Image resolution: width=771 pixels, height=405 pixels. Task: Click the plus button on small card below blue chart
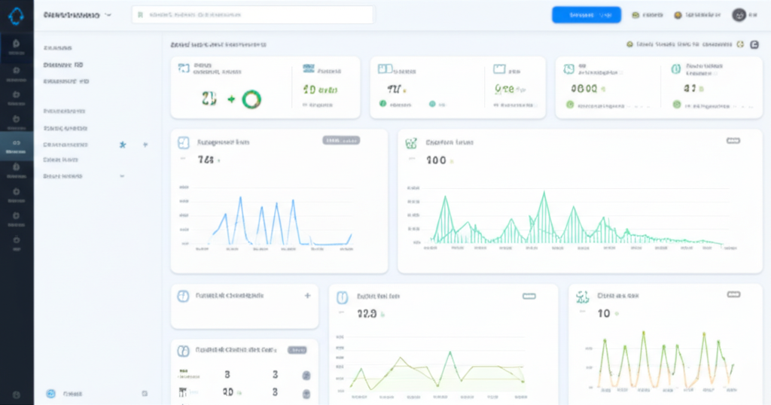[307, 296]
